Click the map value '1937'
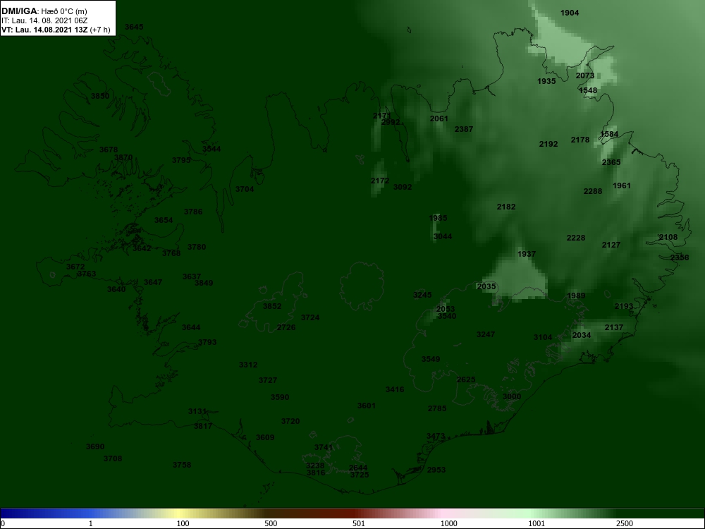This screenshot has height=529, width=705. [527, 254]
